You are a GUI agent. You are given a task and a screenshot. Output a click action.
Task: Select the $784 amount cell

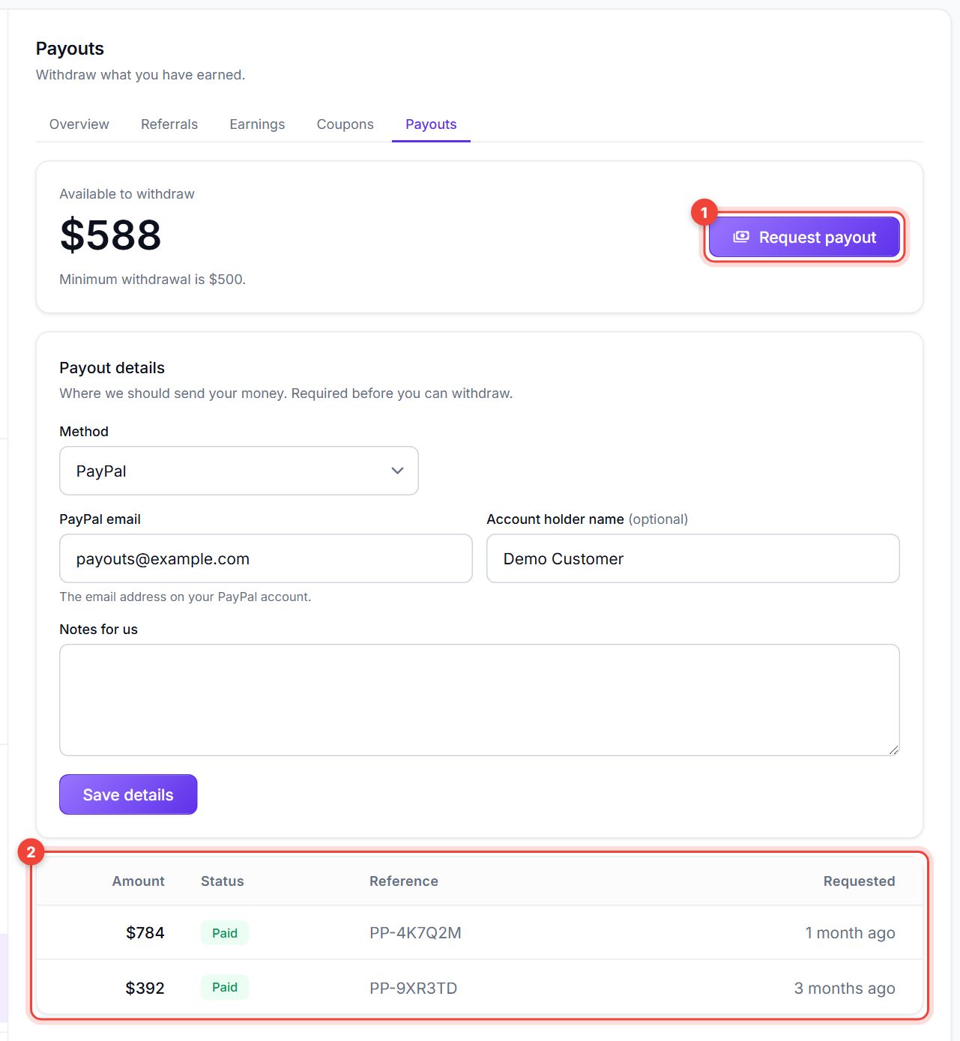coord(145,933)
